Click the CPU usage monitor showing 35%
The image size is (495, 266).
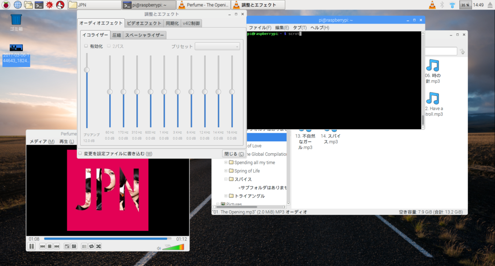466,5
